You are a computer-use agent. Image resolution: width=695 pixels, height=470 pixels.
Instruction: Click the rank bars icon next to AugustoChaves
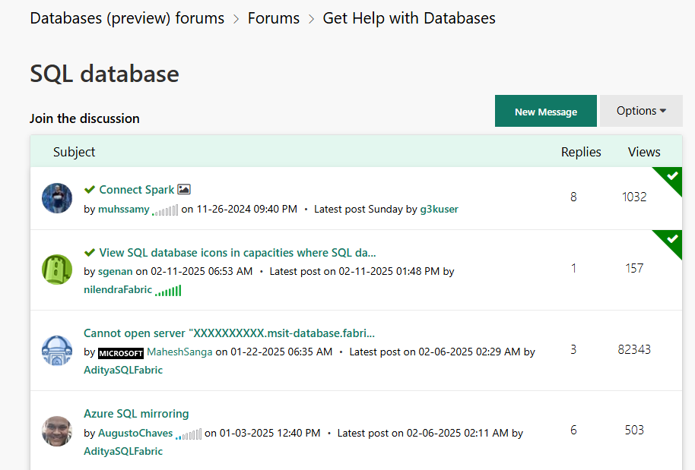click(x=189, y=434)
